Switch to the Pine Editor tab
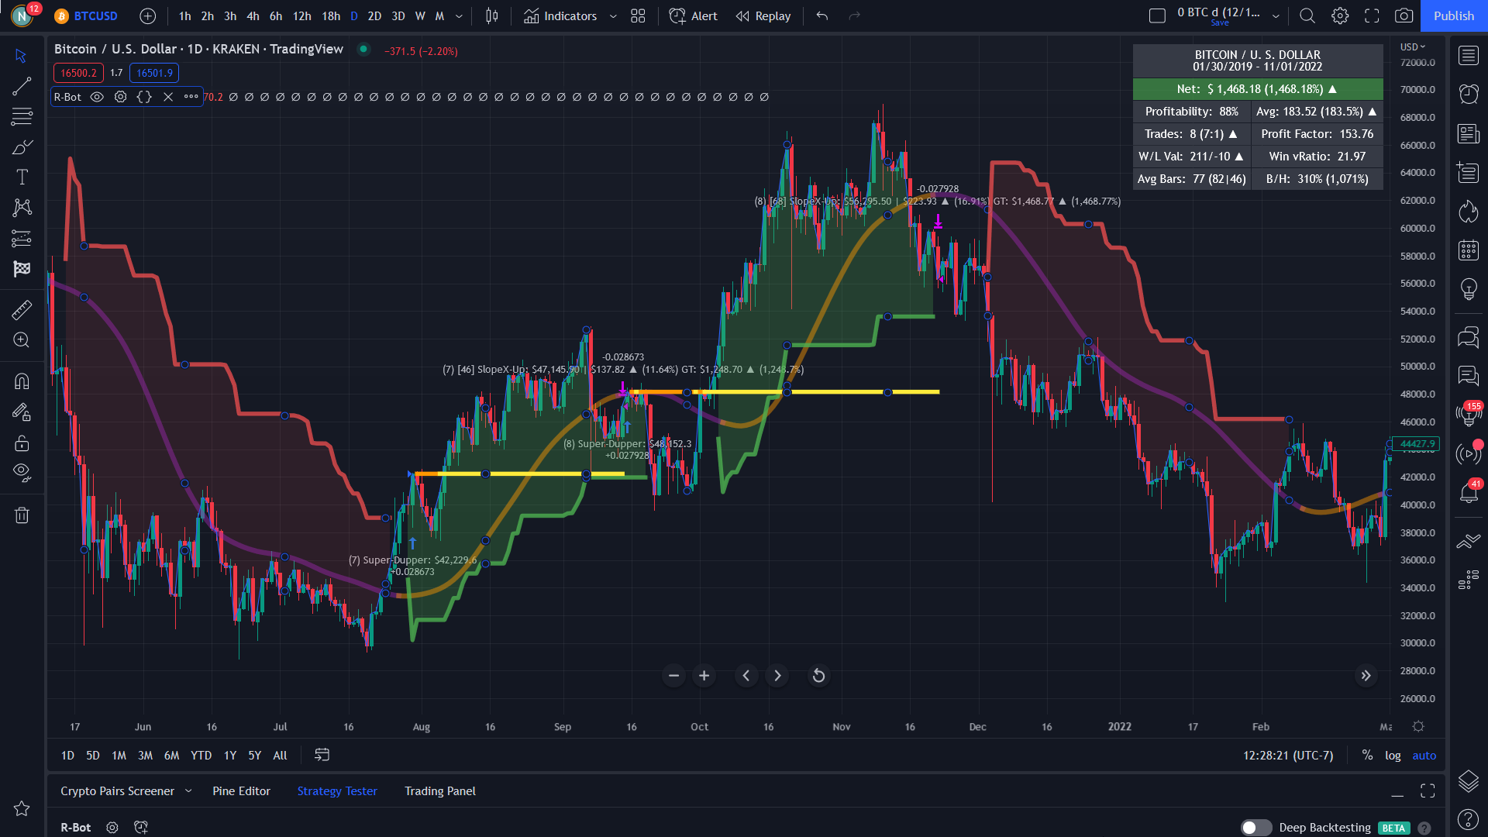 pyautogui.click(x=241, y=791)
